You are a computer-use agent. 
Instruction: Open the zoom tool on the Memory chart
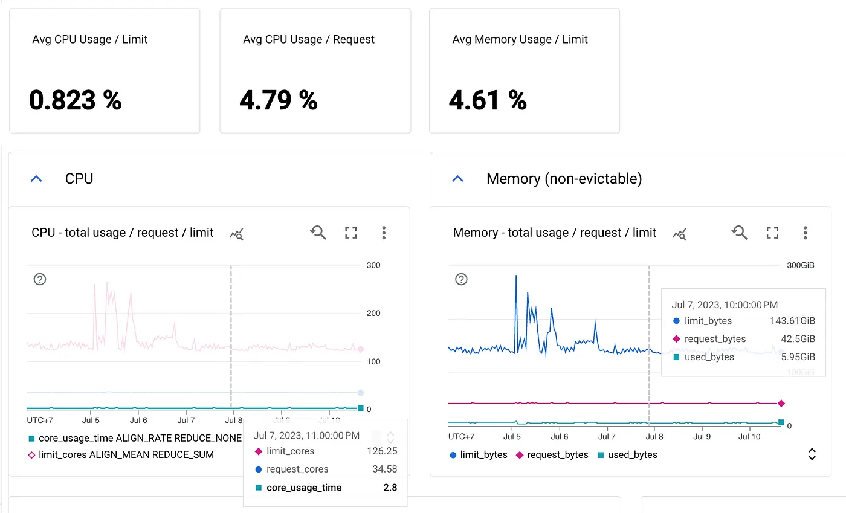pos(740,233)
